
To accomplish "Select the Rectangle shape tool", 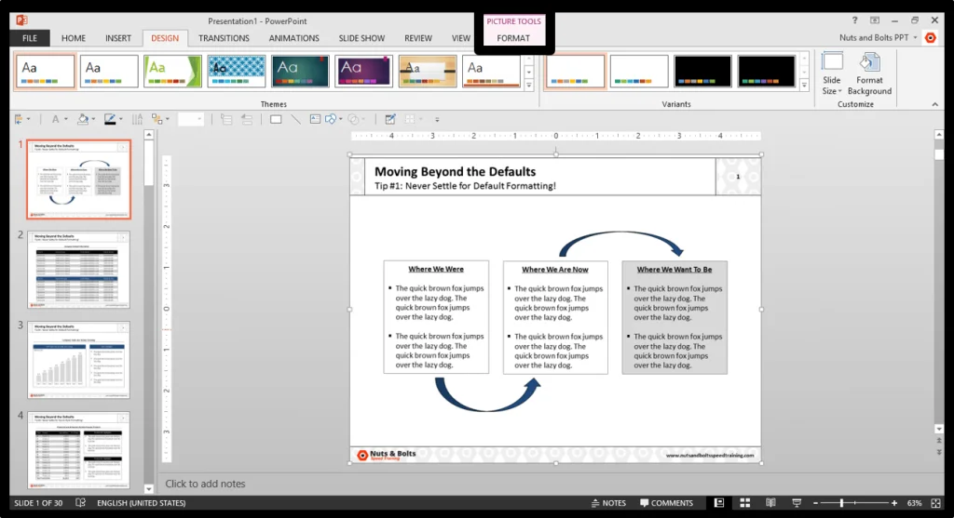I will (276, 119).
